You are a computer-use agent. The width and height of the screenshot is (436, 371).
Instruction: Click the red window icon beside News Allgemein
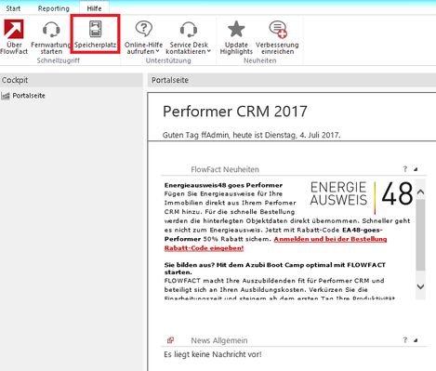coord(170,340)
